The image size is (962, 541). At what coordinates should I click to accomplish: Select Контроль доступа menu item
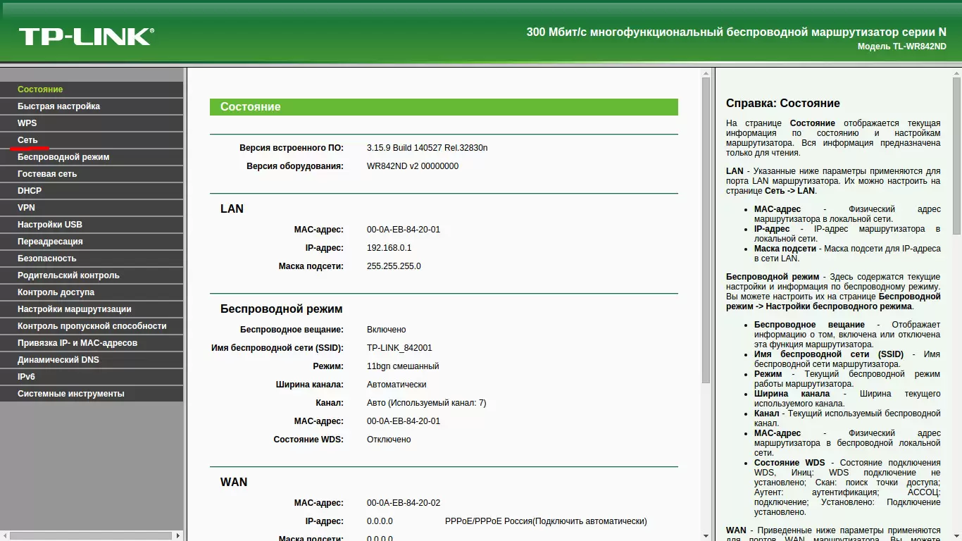(x=56, y=292)
